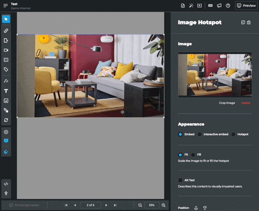
Task: Open the accessibility tool in sidebar
Action: (6, 193)
